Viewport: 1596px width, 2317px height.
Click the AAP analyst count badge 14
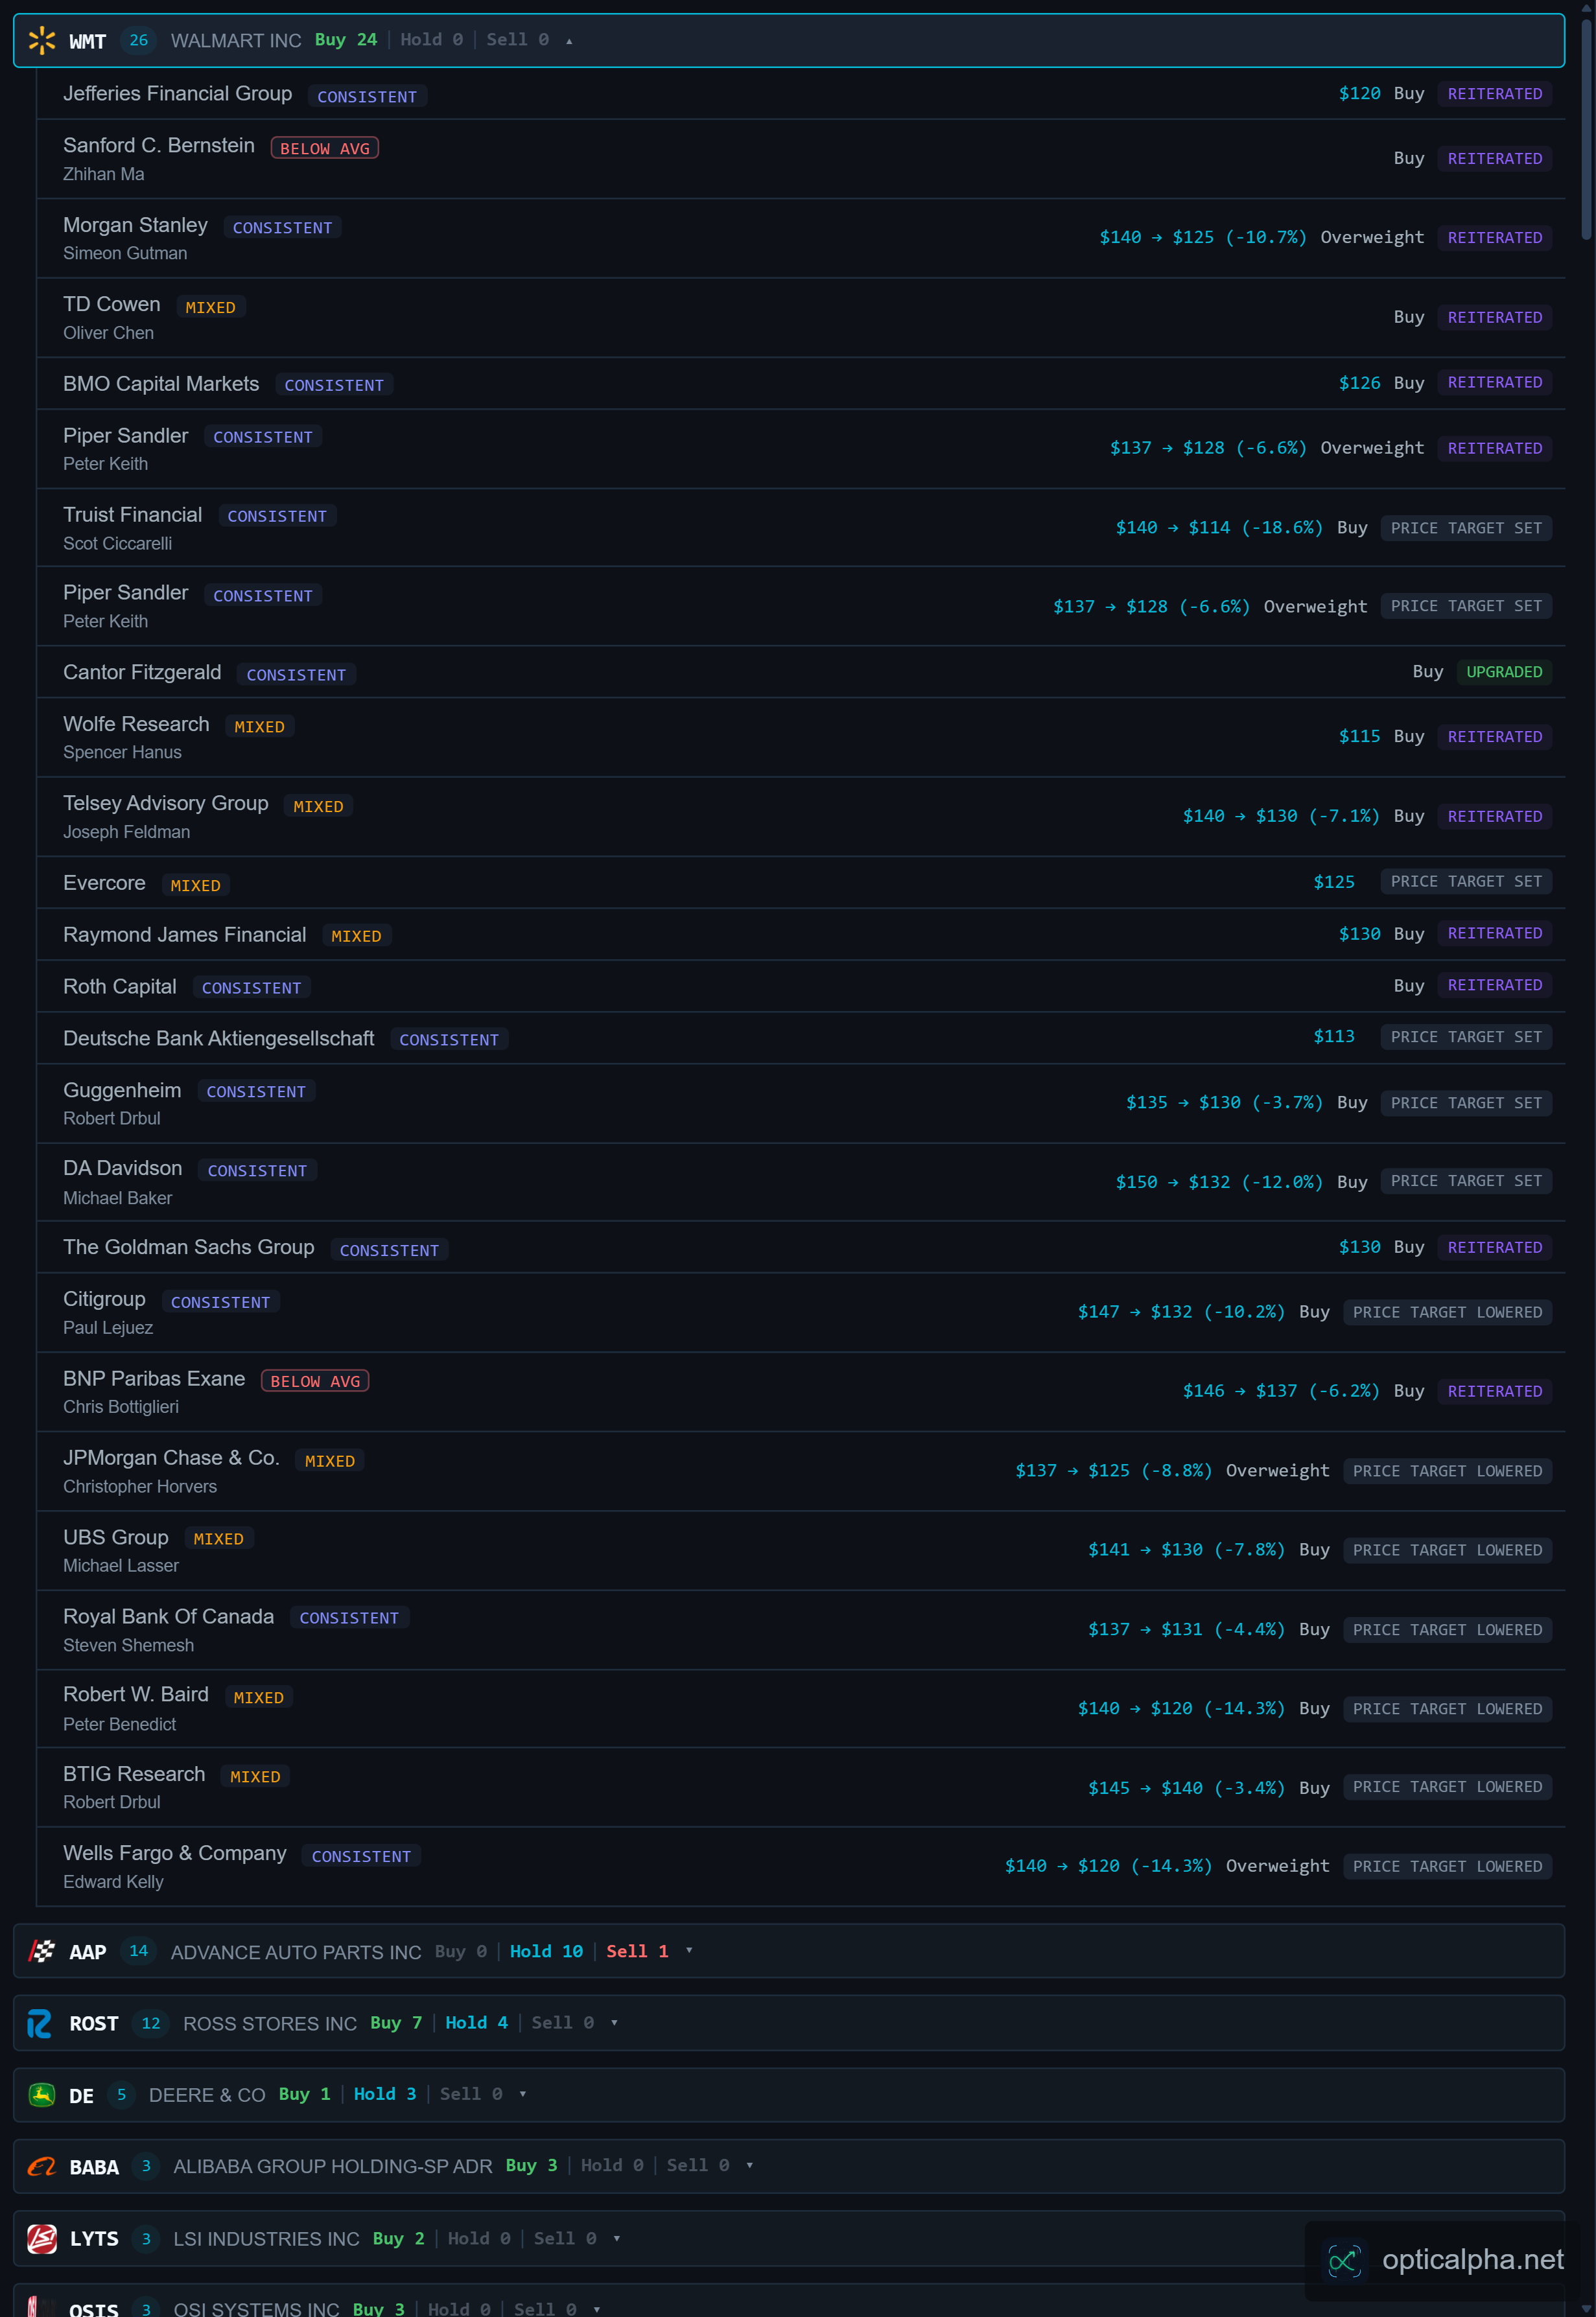[138, 1950]
